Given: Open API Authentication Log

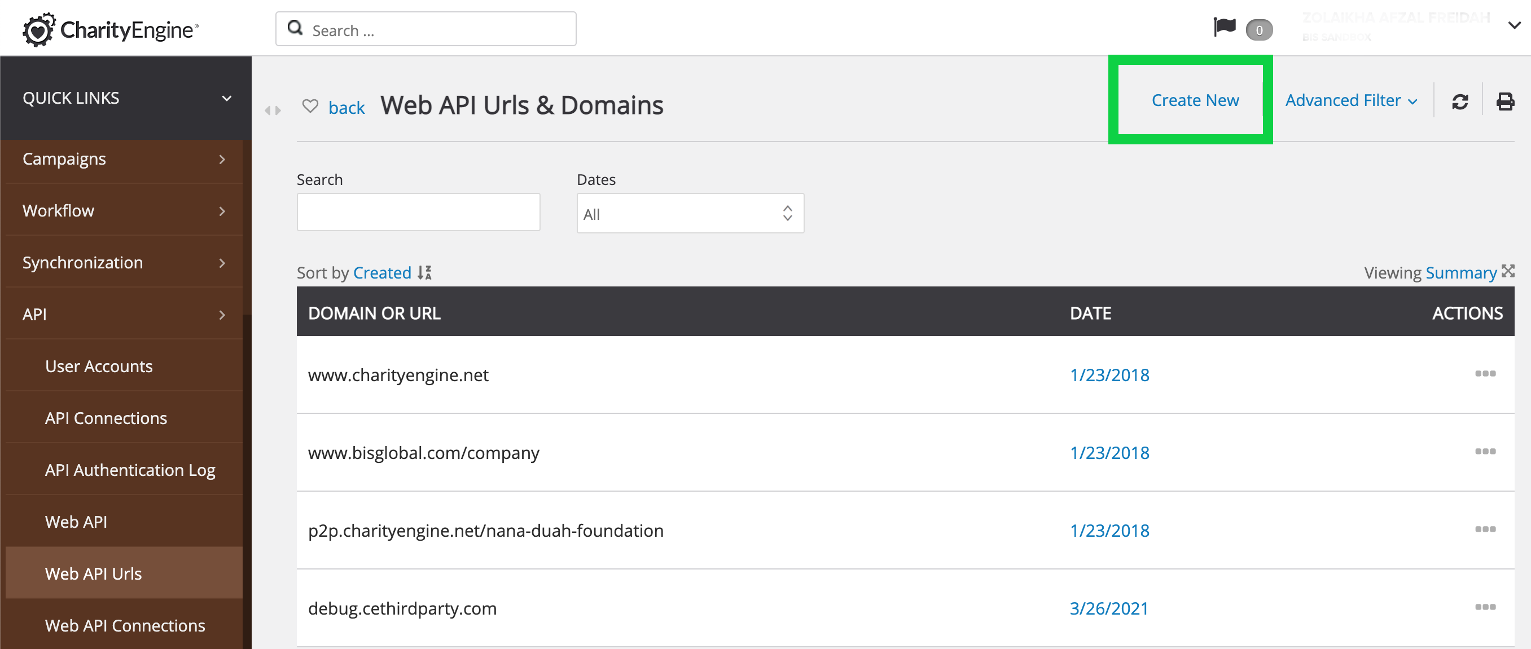Looking at the screenshot, I should click(x=124, y=469).
